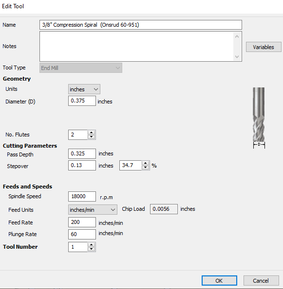Select the Spindle Speed field showing 18000
This screenshot has height=289, width=283.
point(82,197)
